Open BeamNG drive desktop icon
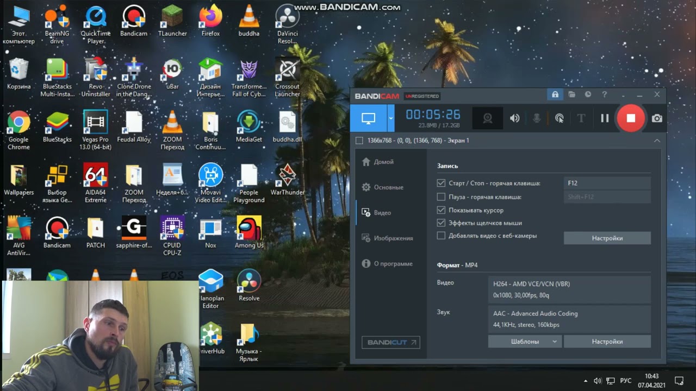696x391 pixels. pos(57,24)
